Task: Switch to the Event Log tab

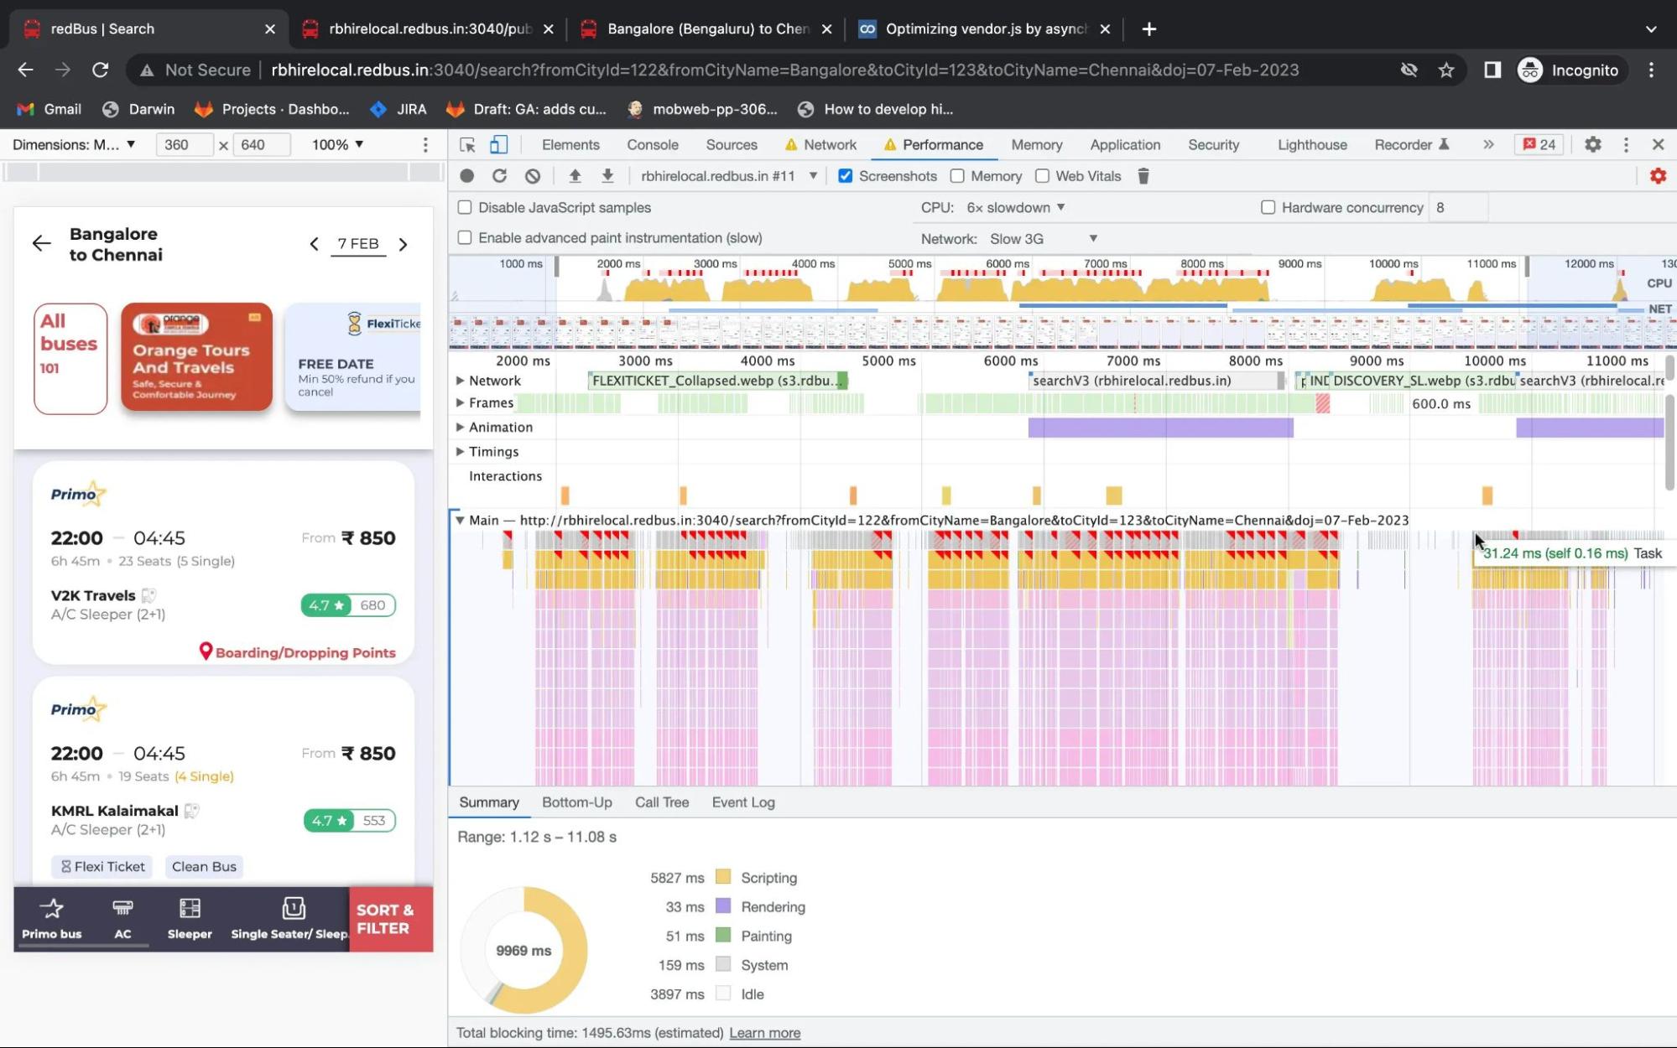Action: pos(743,802)
